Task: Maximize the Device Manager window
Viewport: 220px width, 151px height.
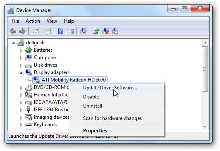Action: pos(184,9)
